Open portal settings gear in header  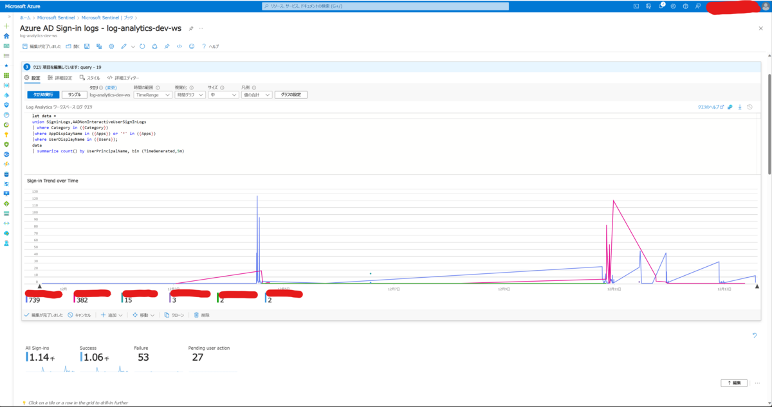click(x=673, y=6)
